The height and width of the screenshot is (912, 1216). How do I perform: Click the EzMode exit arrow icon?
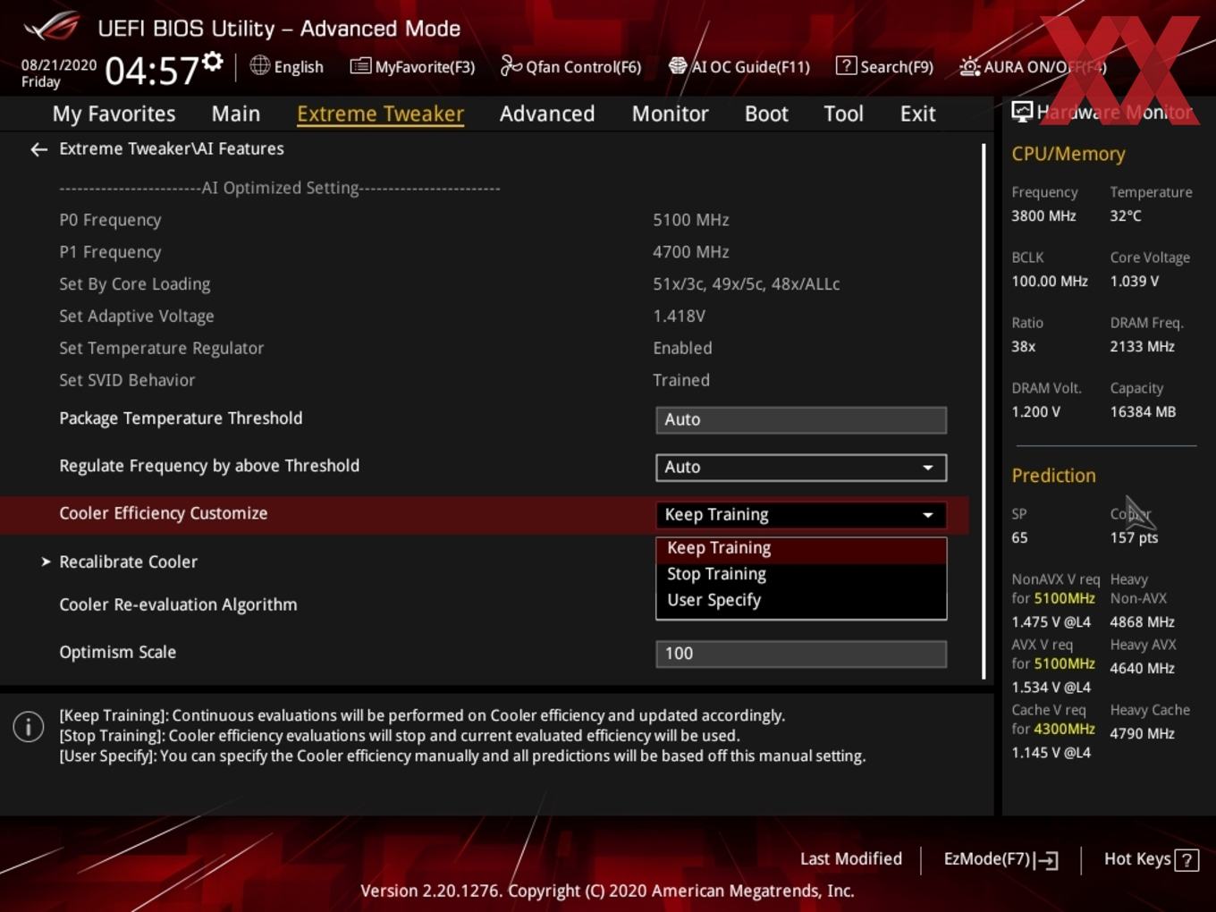coord(1047,860)
